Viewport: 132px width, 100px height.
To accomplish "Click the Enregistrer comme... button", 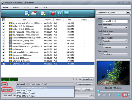I will click(84, 84).
